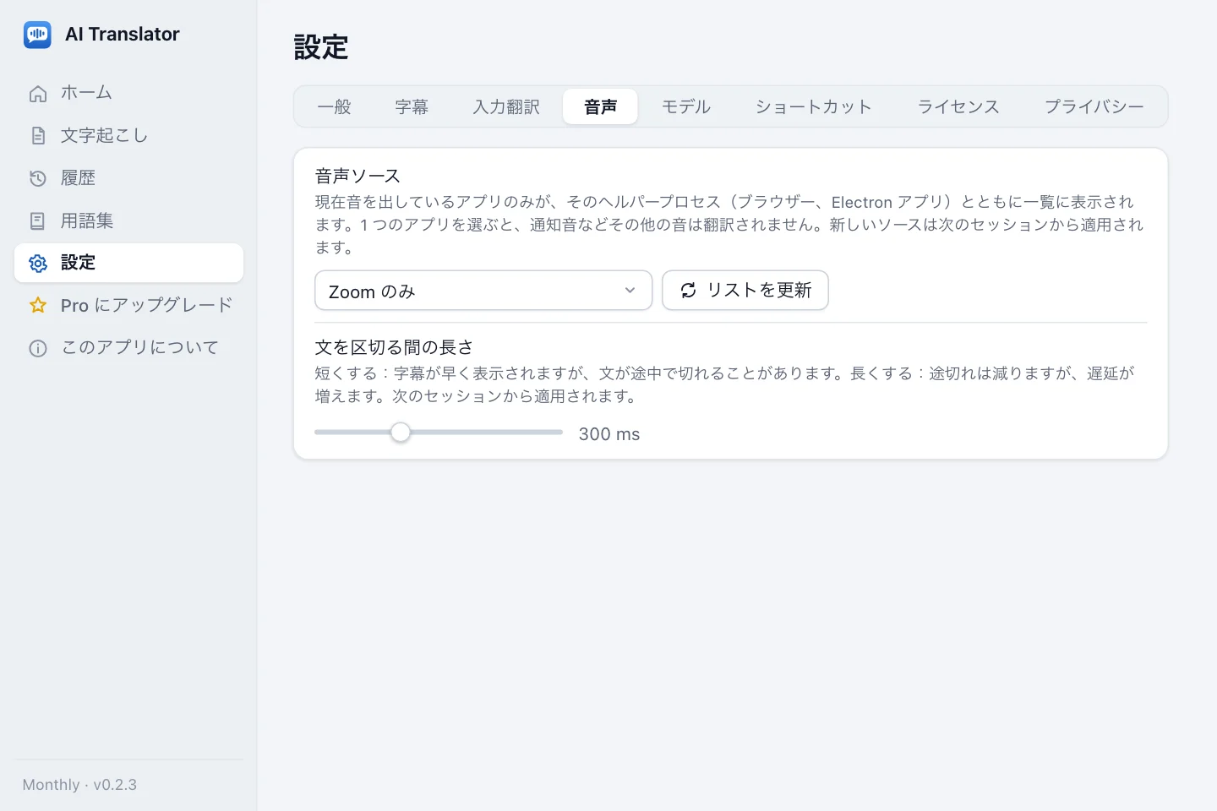Screen dimensions: 1217x811
Task: Open the ショートカット tab
Action: [813, 107]
